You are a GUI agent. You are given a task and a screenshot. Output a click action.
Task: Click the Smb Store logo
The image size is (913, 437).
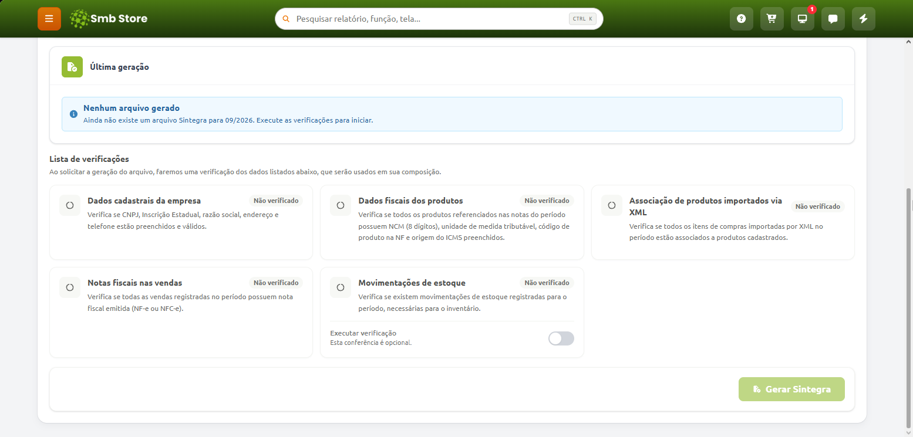(108, 19)
